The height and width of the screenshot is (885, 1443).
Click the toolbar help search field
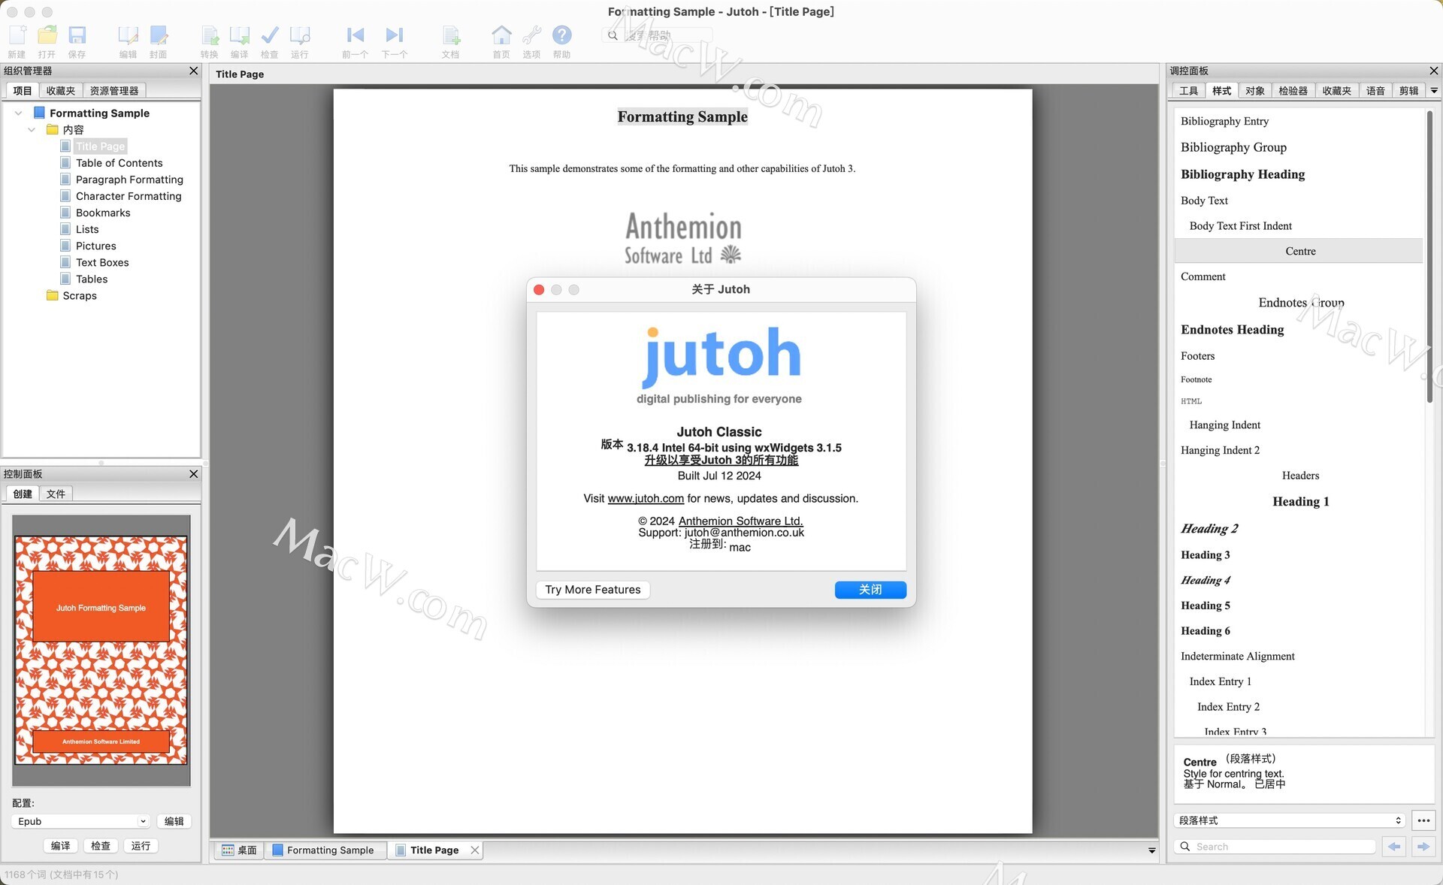[x=658, y=35]
